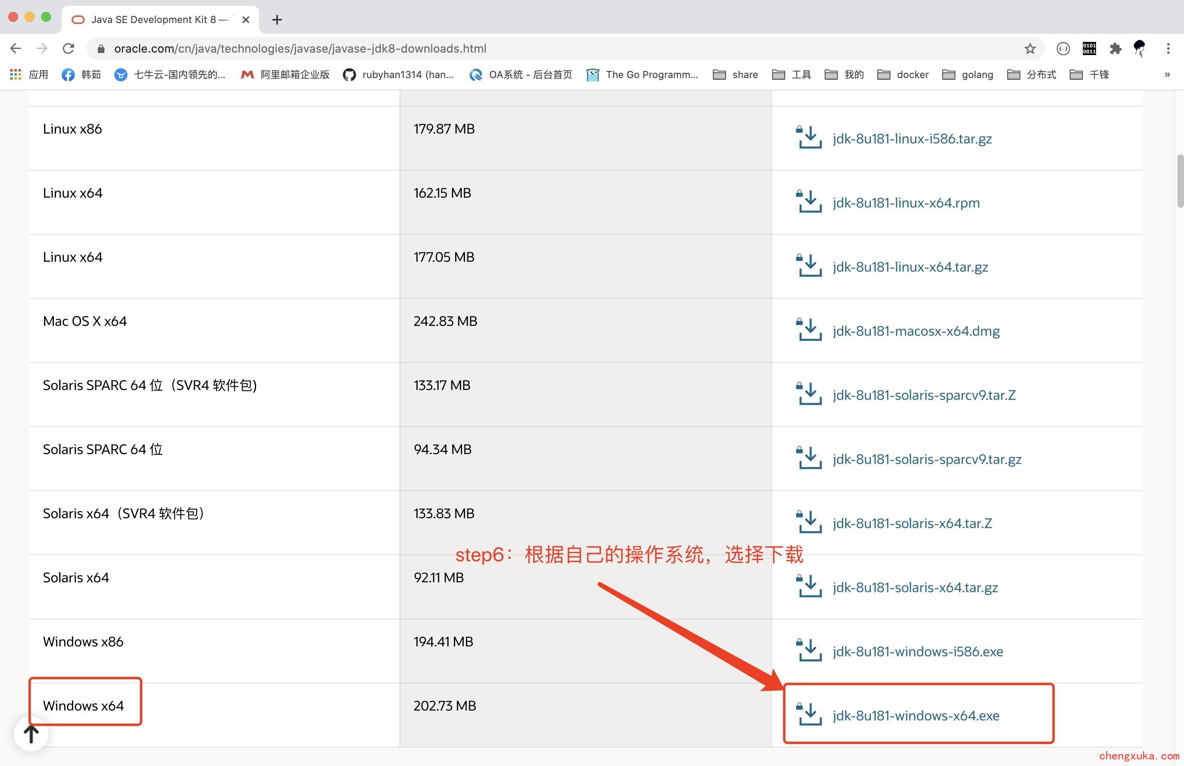
Task: Select the "Linux x86" row label
Action: coord(72,128)
